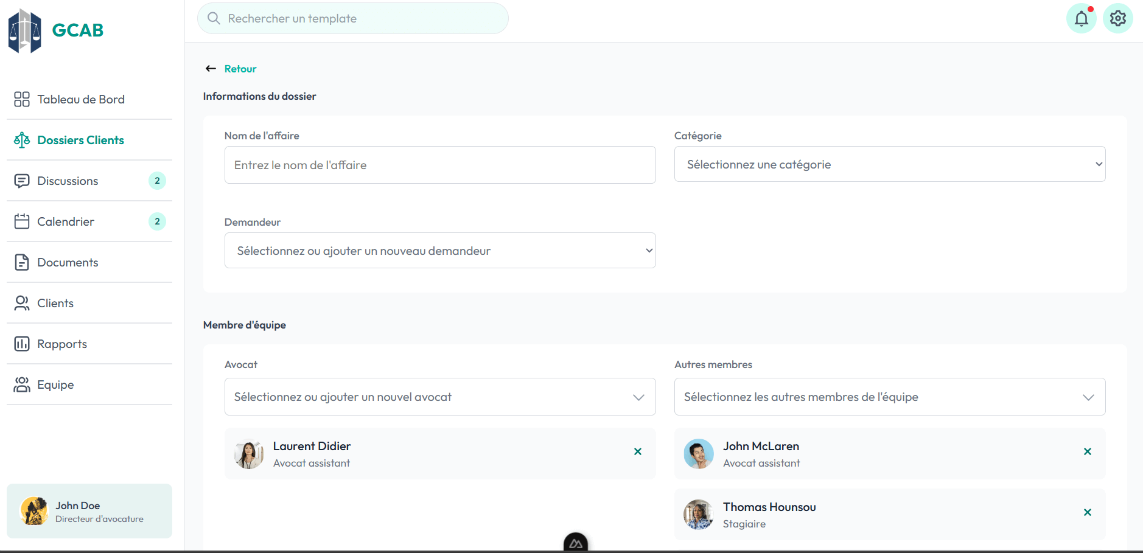Click the Discussions chat bubble icon
The image size is (1143, 553).
point(22,181)
